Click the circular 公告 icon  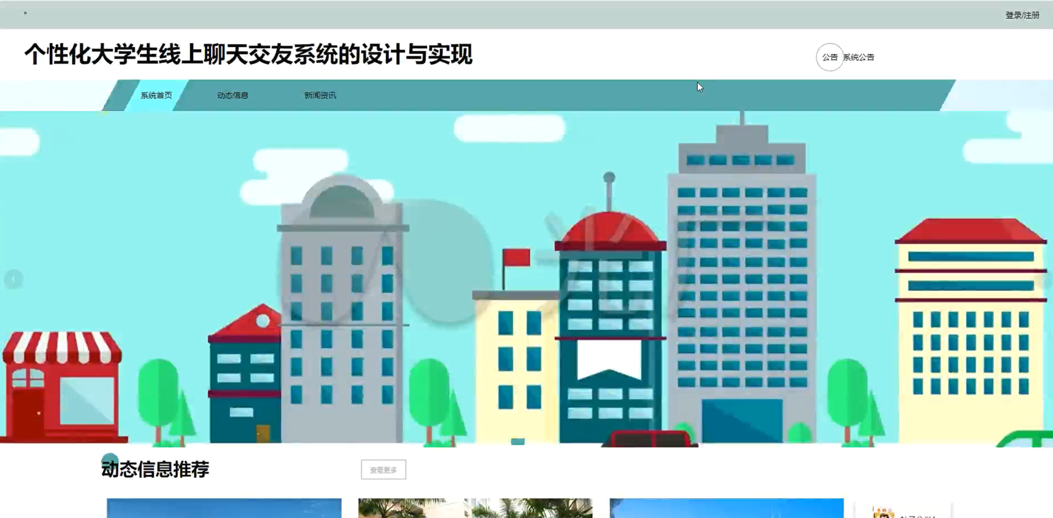[x=829, y=57]
